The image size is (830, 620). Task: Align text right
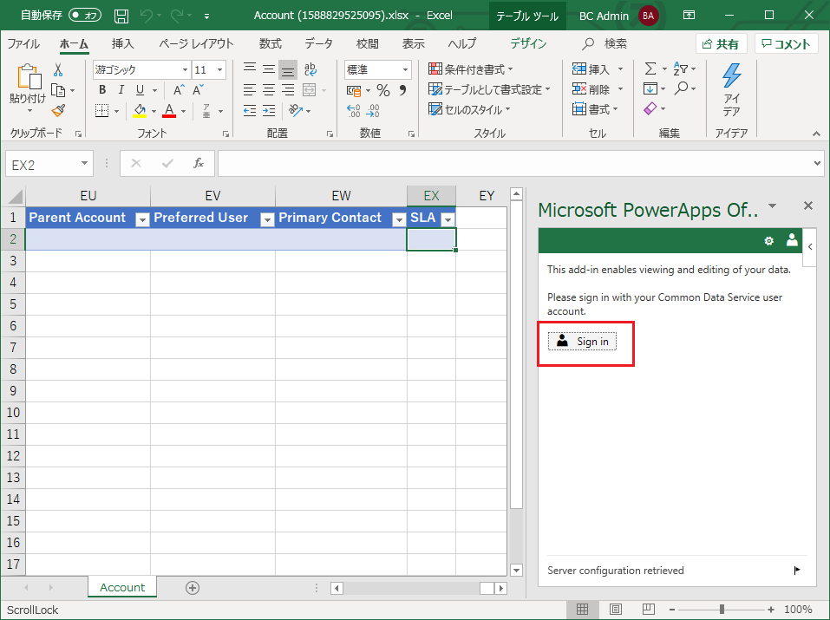(x=288, y=90)
